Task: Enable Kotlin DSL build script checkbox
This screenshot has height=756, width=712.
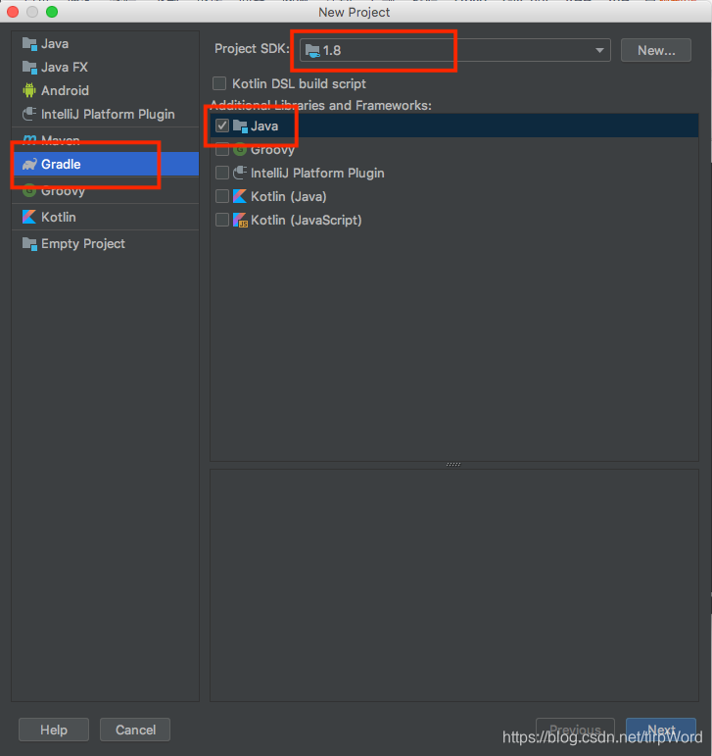Action: coord(219,84)
